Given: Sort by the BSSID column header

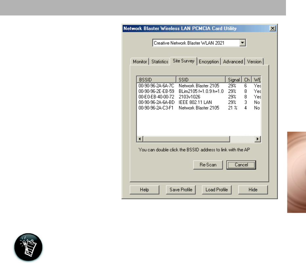Looking at the screenshot, I should click(x=157, y=80).
